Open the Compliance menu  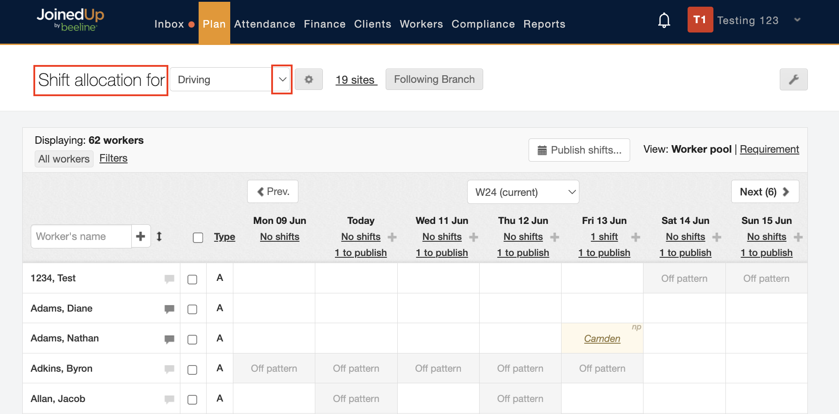point(483,24)
